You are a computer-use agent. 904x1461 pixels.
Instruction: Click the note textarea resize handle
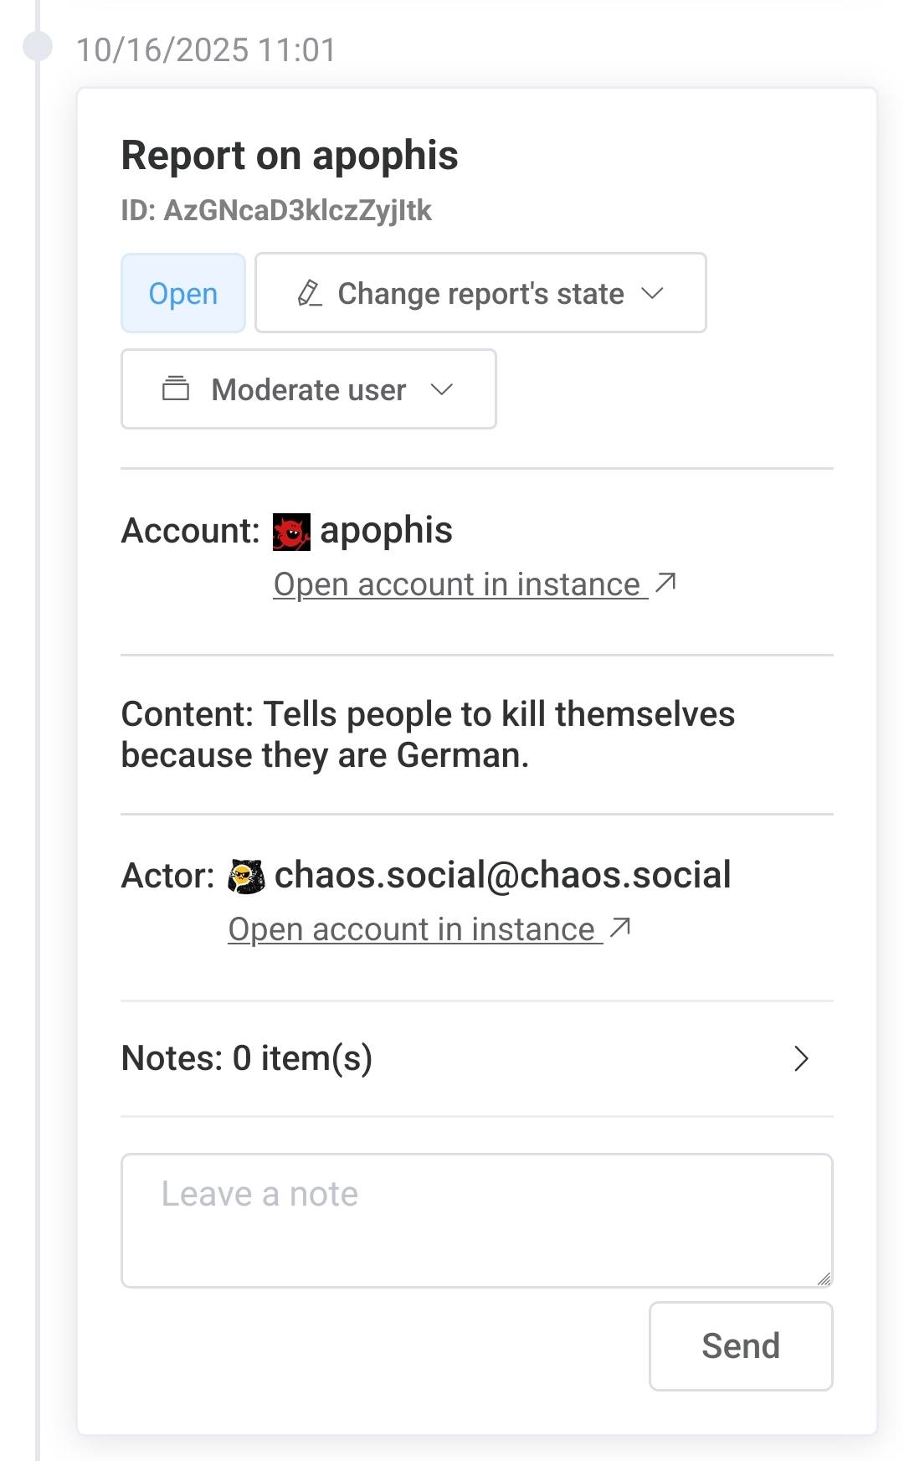pos(824,1278)
